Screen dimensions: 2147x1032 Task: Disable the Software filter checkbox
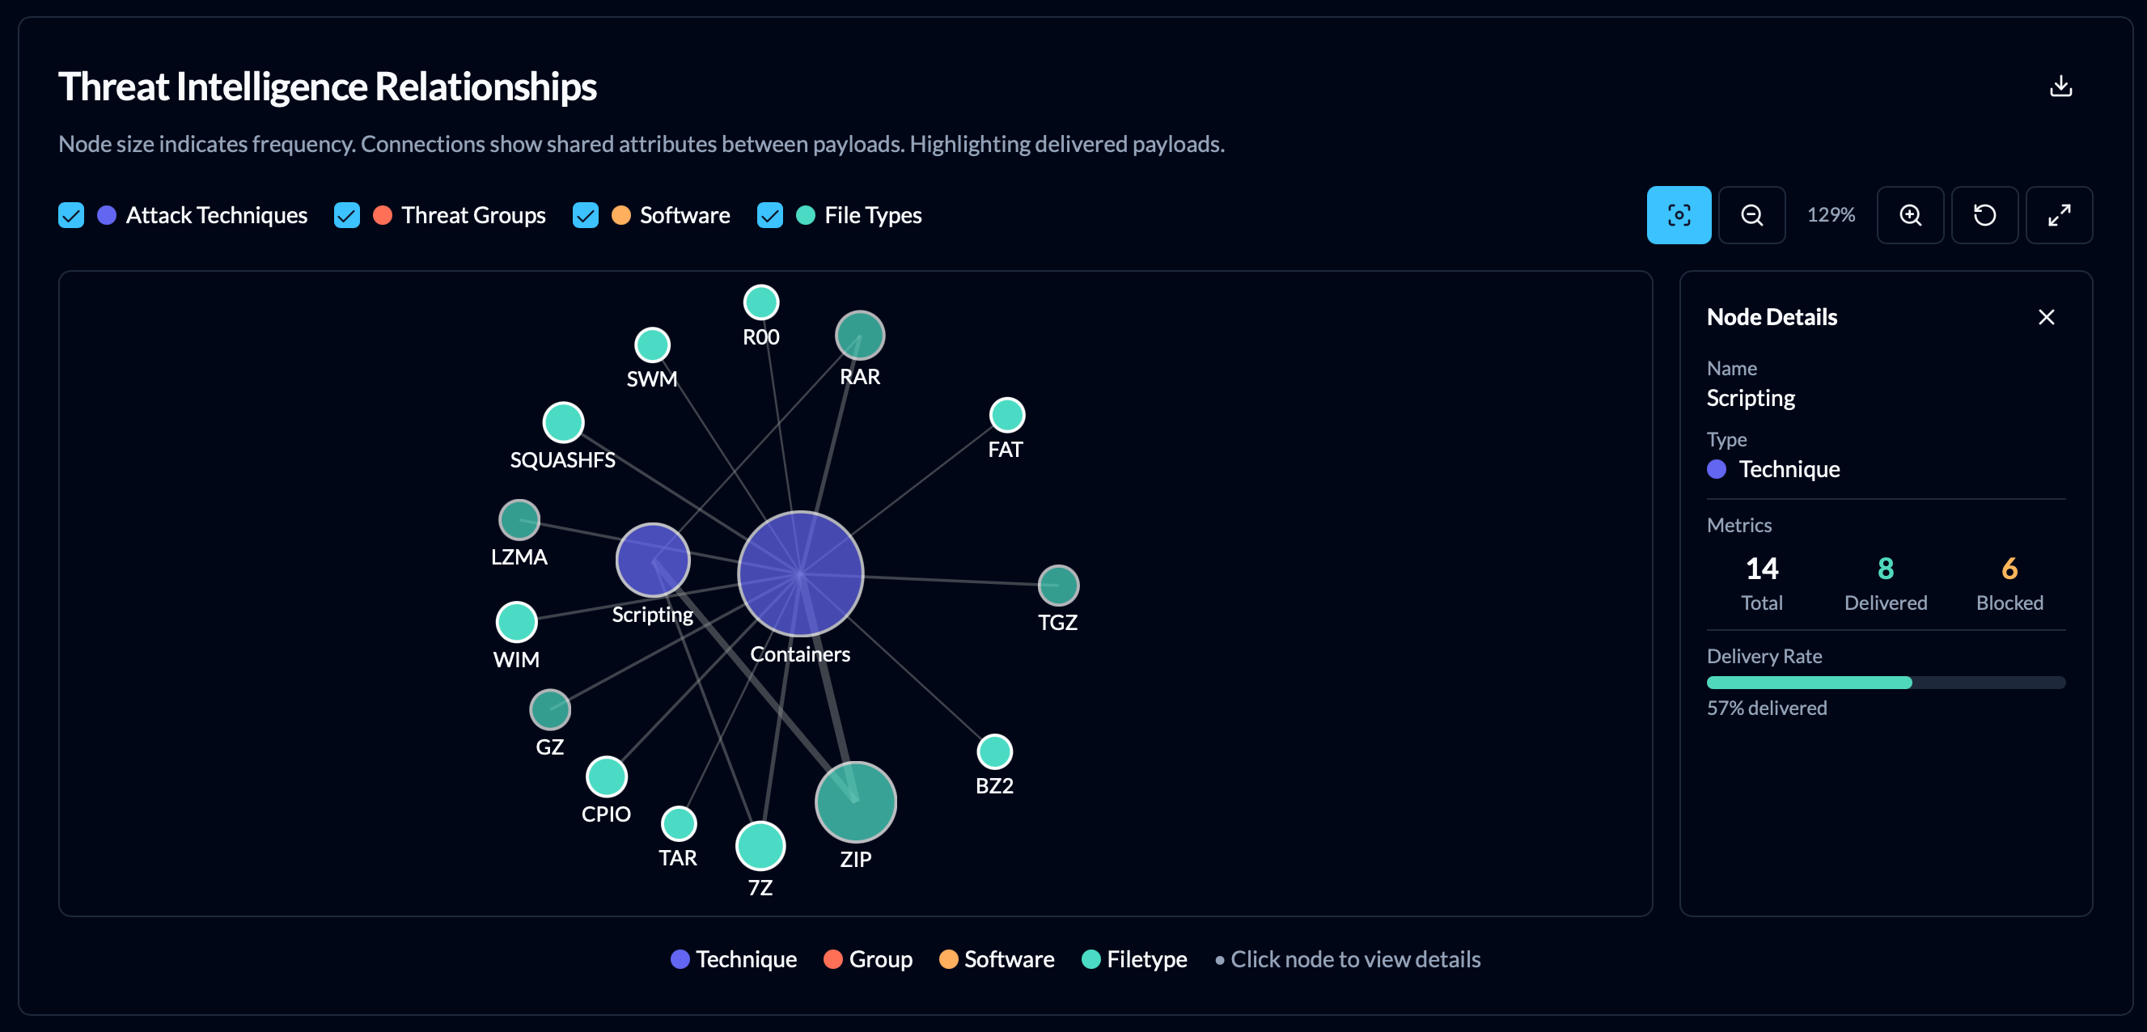pyautogui.click(x=585, y=215)
